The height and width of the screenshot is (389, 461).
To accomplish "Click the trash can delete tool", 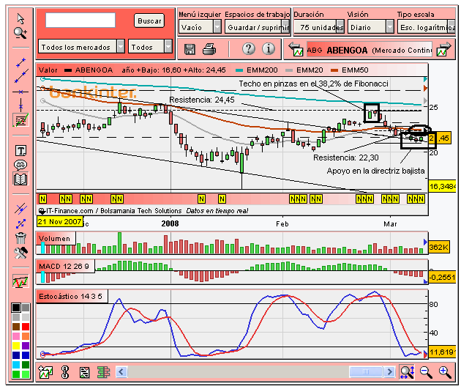I will pos(20,238).
